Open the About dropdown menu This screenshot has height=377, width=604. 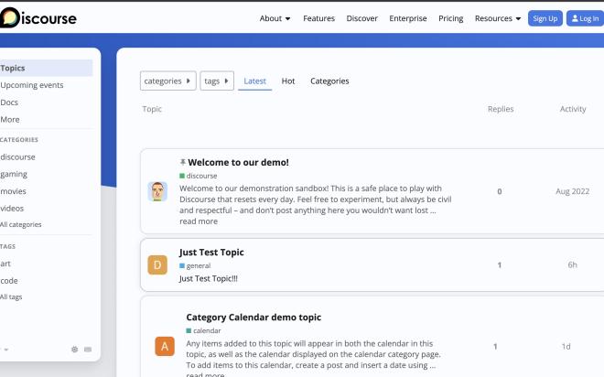[275, 18]
